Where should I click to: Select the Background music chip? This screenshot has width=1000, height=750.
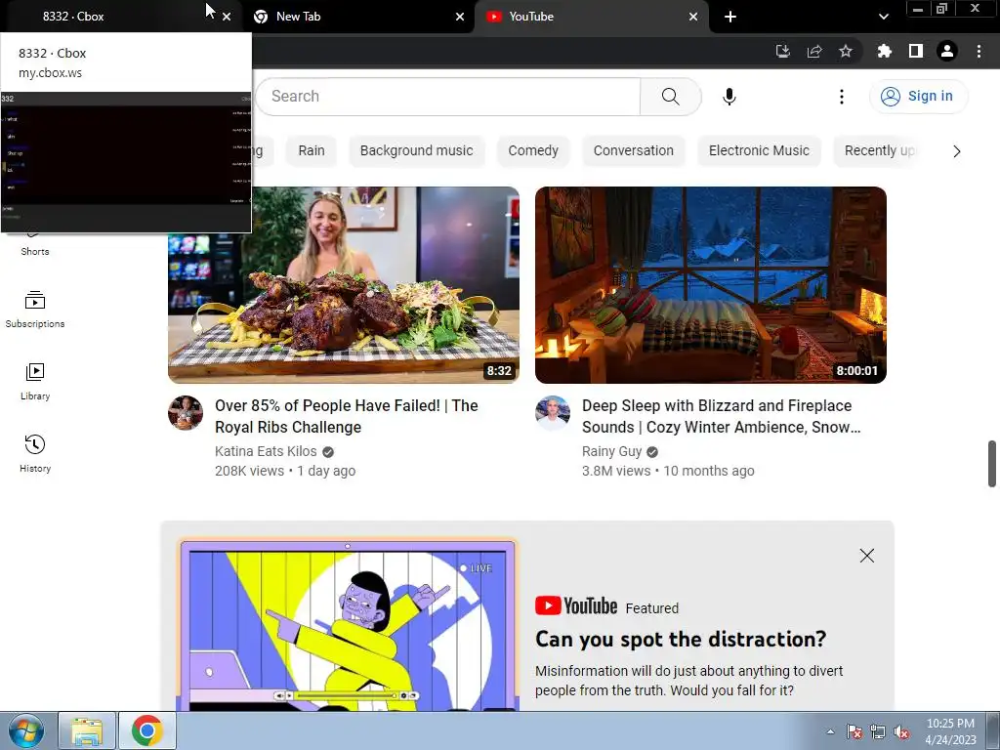(x=416, y=150)
